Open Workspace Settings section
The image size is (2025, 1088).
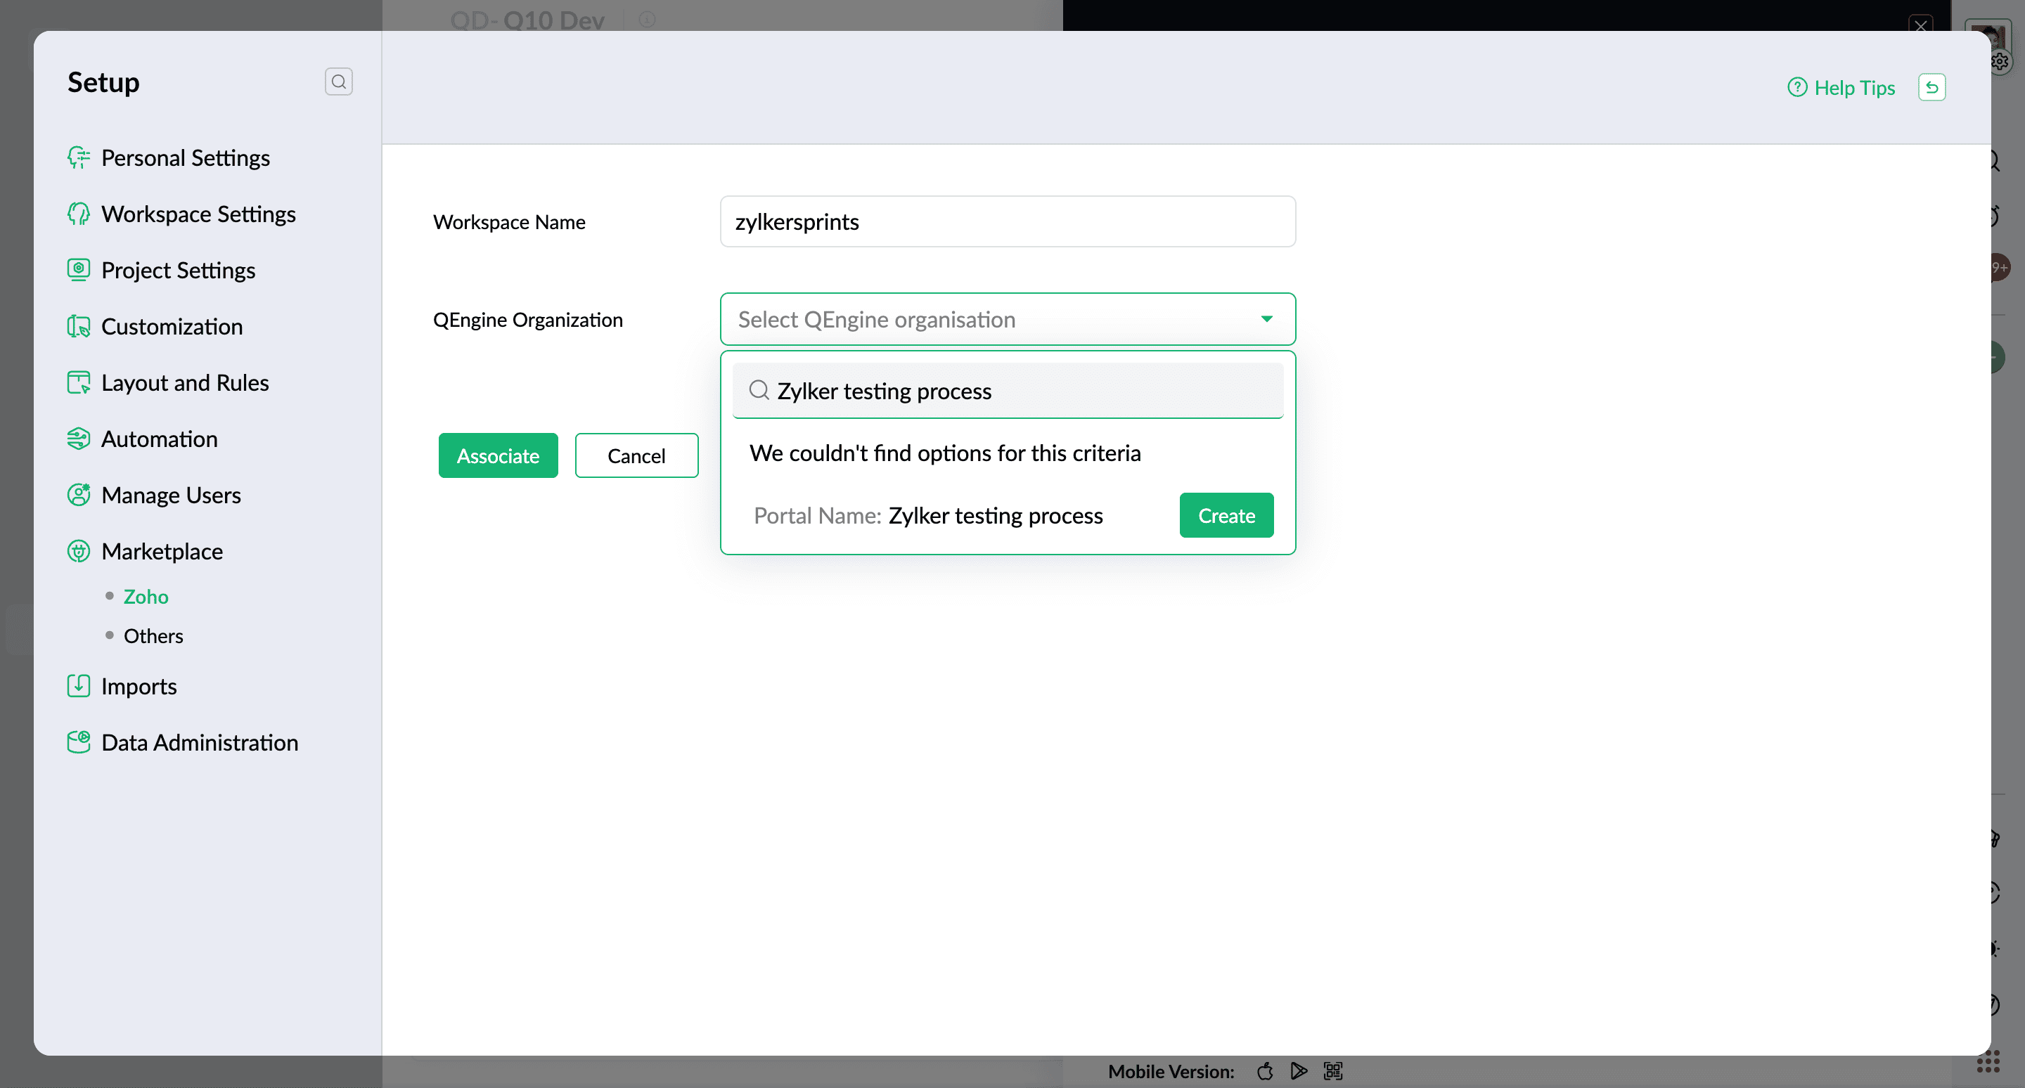coord(198,214)
